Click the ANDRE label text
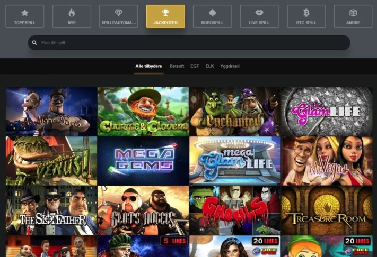Viewport: 377px width, 257px height. pyautogui.click(x=353, y=23)
